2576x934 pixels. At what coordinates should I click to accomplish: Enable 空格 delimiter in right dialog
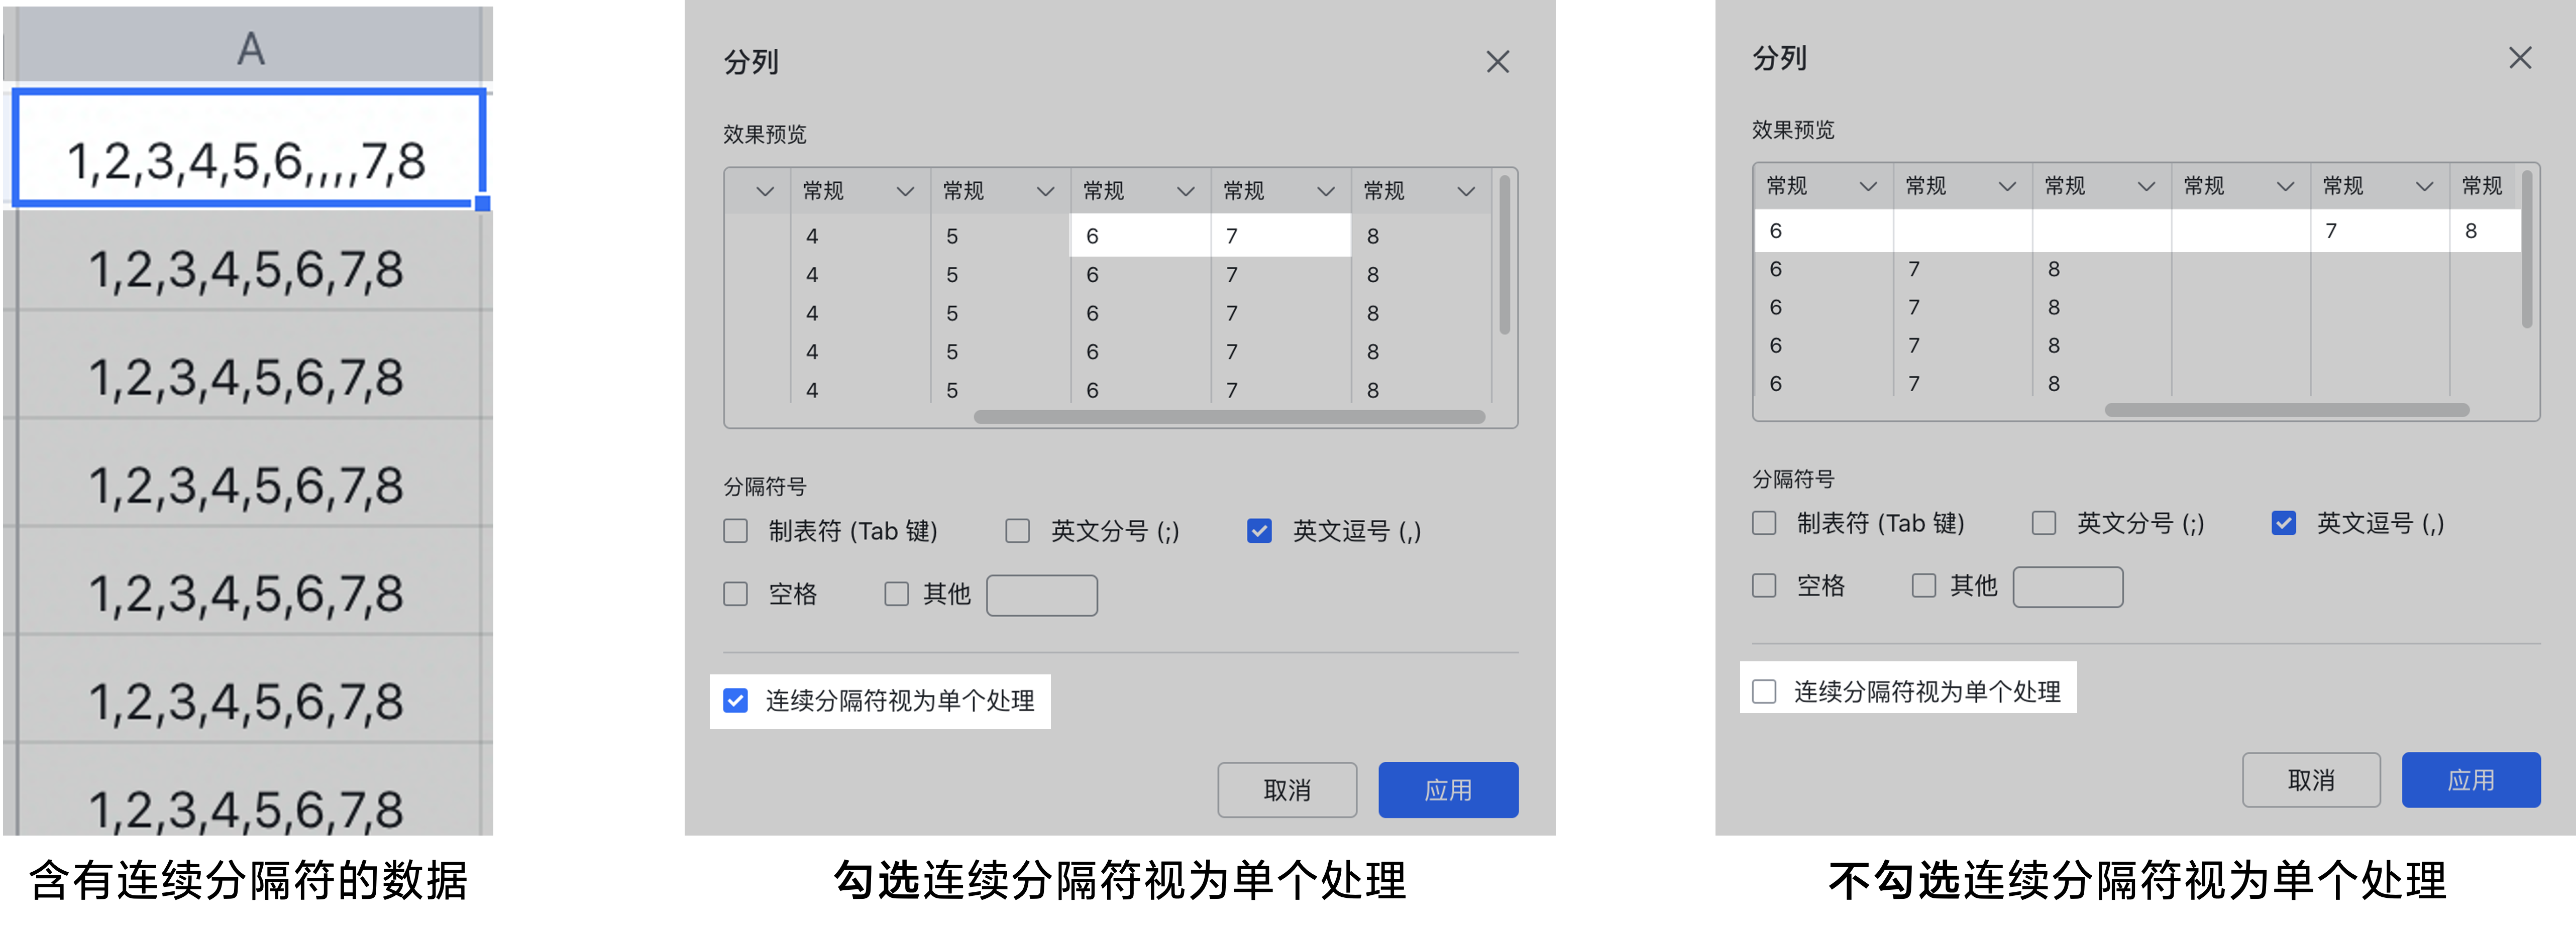coord(1764,585)
